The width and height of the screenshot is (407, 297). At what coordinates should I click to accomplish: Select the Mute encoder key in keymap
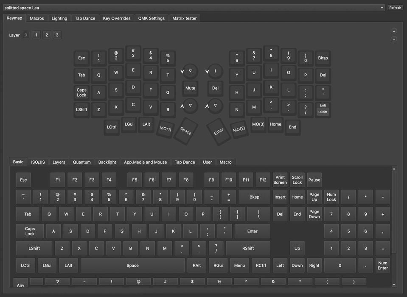pyautogui.click(x=190, y=88)
